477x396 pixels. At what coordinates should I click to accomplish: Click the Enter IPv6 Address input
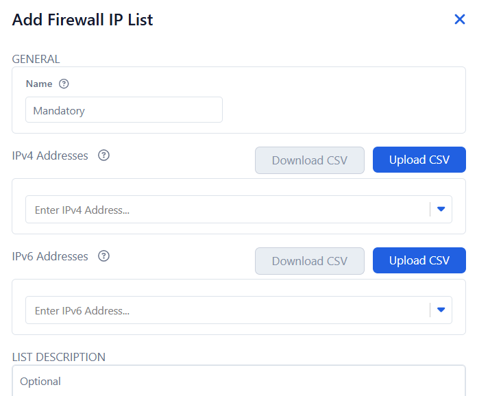tap(226, 310)
